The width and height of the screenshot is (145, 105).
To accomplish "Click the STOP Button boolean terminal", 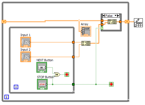I will click(42, 84).
